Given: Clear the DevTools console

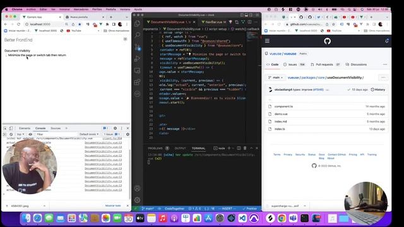Looking at the screenshot, I should tap(11, 134).
